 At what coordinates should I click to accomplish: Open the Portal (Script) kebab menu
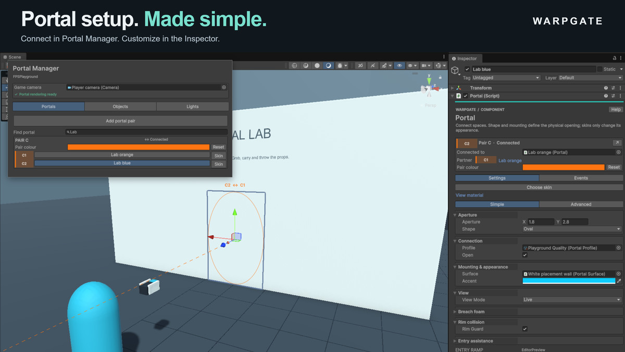coord(620,96)
